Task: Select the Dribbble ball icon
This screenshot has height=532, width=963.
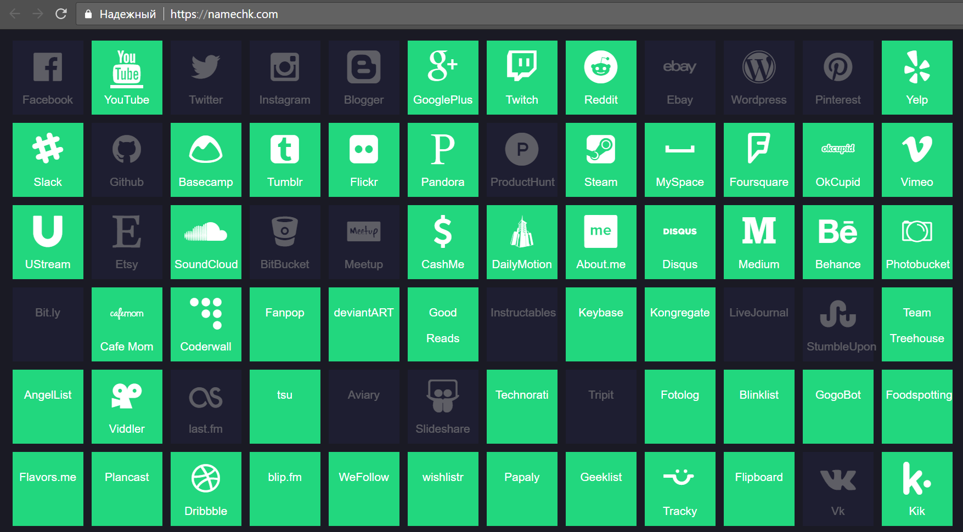Action: (206, 478)
